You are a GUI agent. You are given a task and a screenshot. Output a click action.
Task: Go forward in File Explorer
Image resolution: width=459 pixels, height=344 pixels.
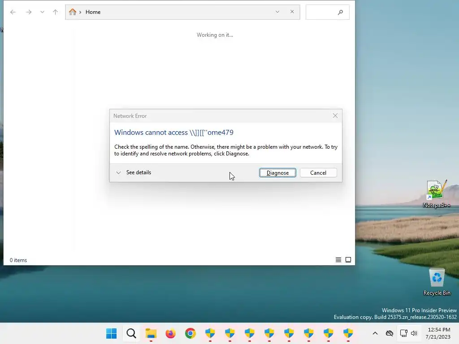[x=28, y=12]
